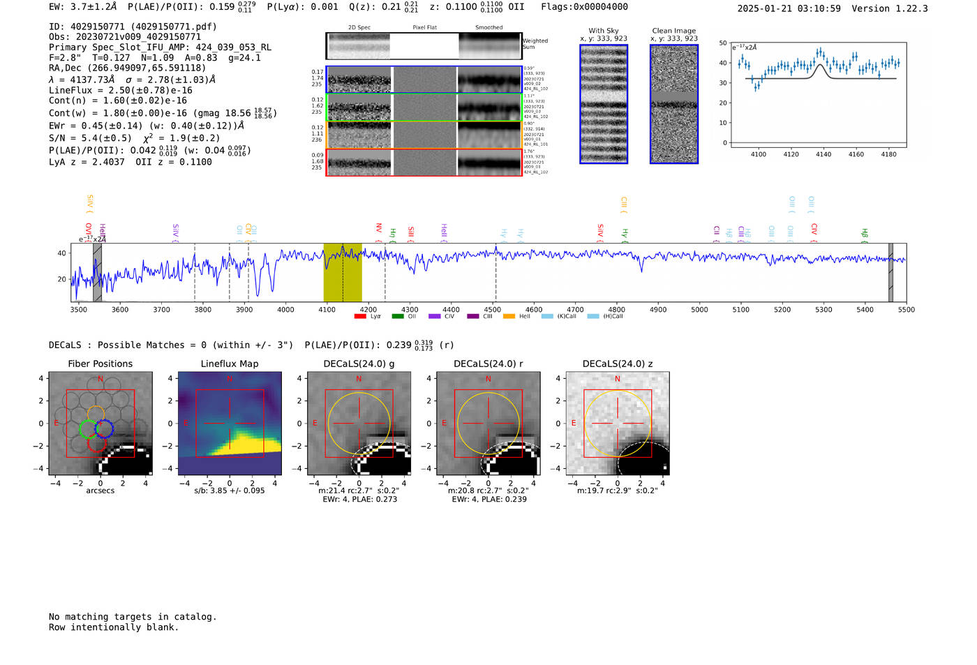Click the orange HeII legend swatch

point(509,317)
